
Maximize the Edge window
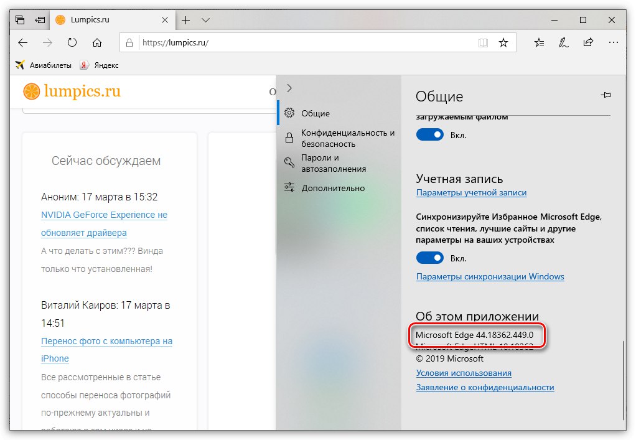point(583,20)
